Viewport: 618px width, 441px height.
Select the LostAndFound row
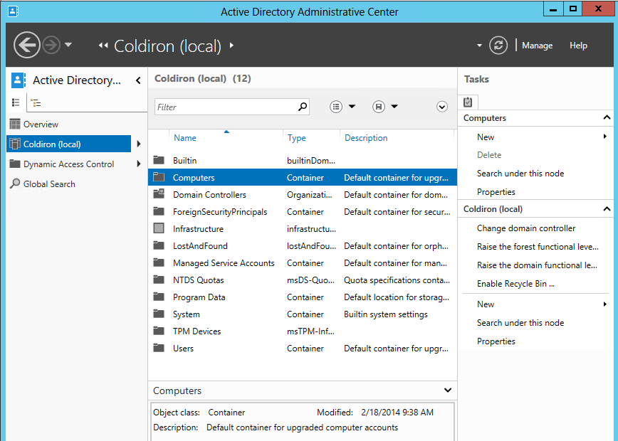(303, 245)
